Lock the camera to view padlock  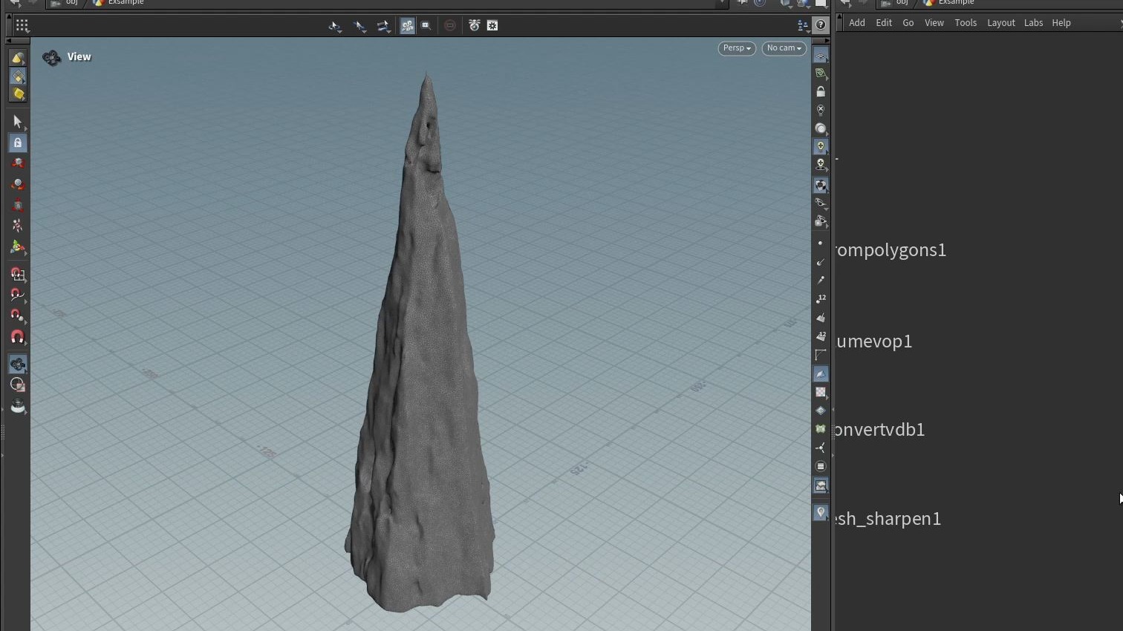click(x=820, y=92)
